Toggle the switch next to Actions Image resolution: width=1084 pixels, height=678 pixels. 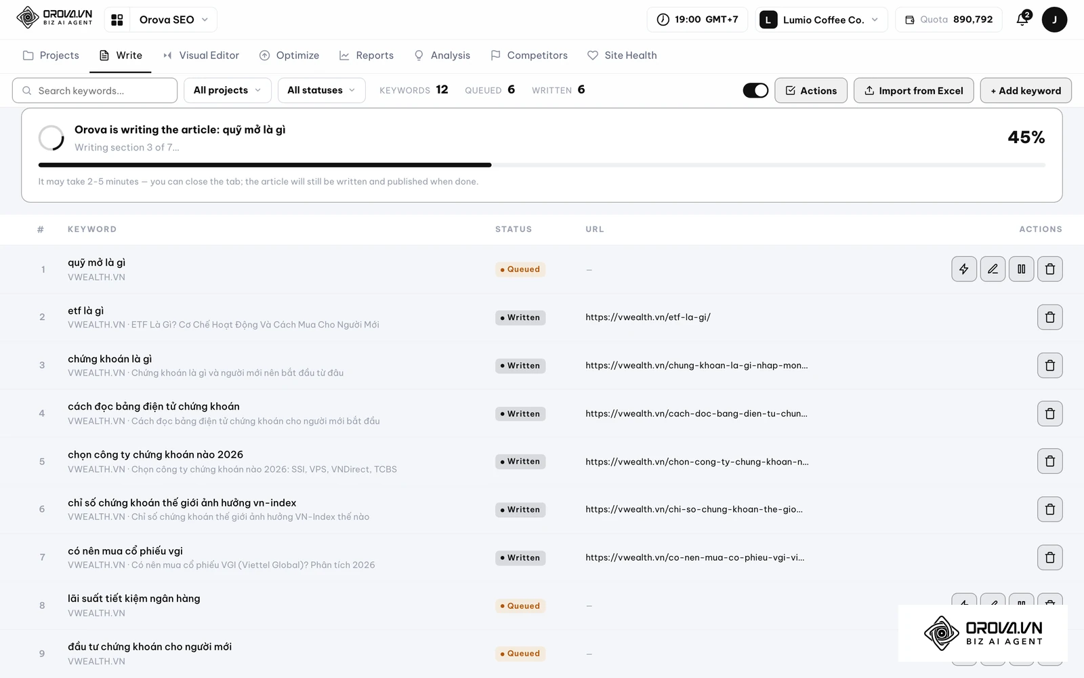[x=755, y=90]
